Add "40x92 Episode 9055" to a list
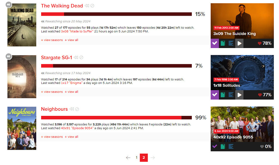 click(x=231, y=146)
